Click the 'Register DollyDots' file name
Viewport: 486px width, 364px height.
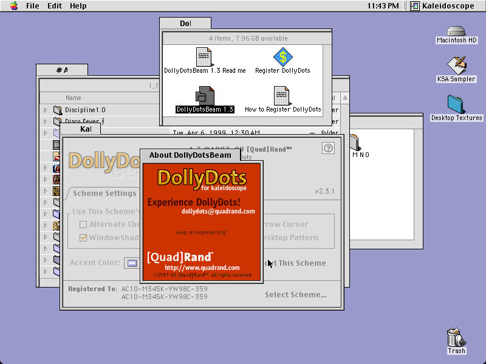point(282,70)
